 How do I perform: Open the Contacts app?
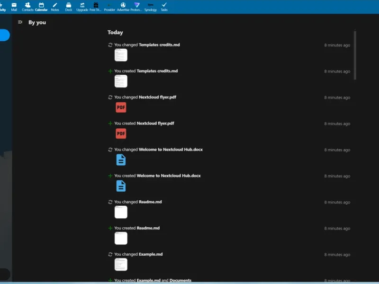point(27,7)
